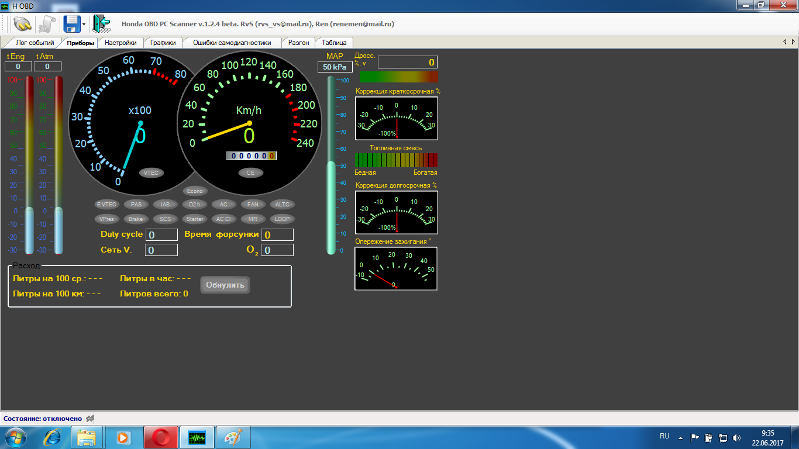Open the Opera browser taskbar icon
The image size is (799, 449).
coord(161,437)
